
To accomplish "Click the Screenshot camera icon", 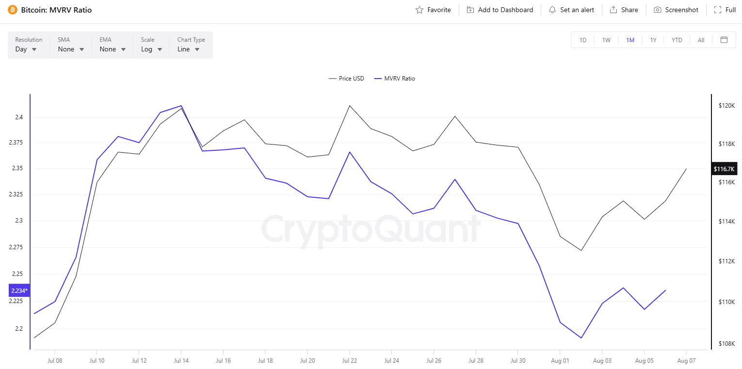I will pos(658,10).
